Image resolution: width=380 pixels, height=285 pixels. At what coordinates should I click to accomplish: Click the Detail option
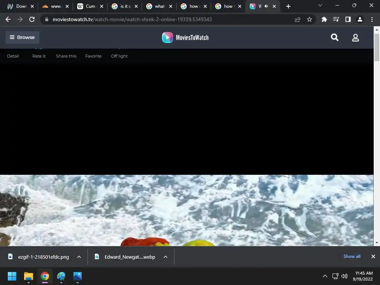click(13, 56)
